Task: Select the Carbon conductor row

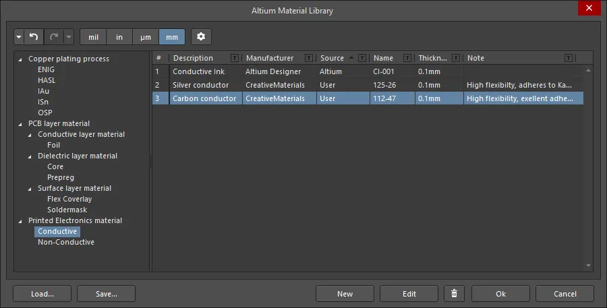Action: click(x=368, y=98)
